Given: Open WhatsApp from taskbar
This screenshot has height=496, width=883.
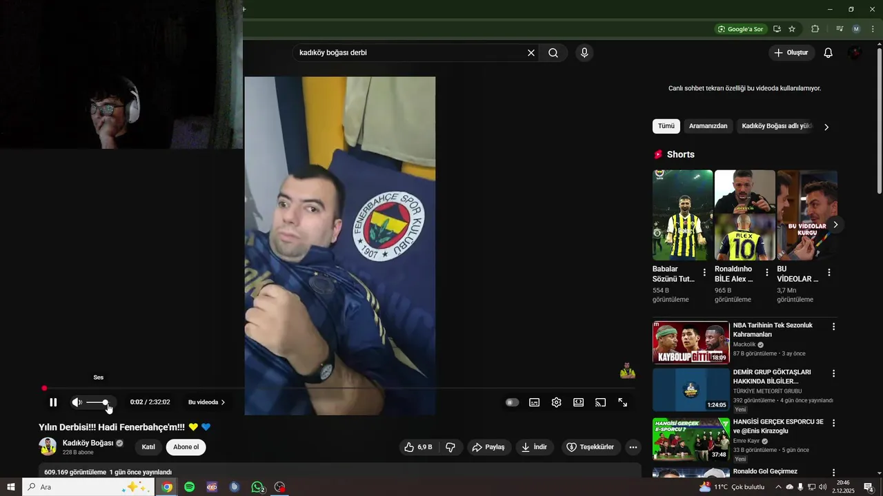Looking at the screenshot, I should pos(257,487).
